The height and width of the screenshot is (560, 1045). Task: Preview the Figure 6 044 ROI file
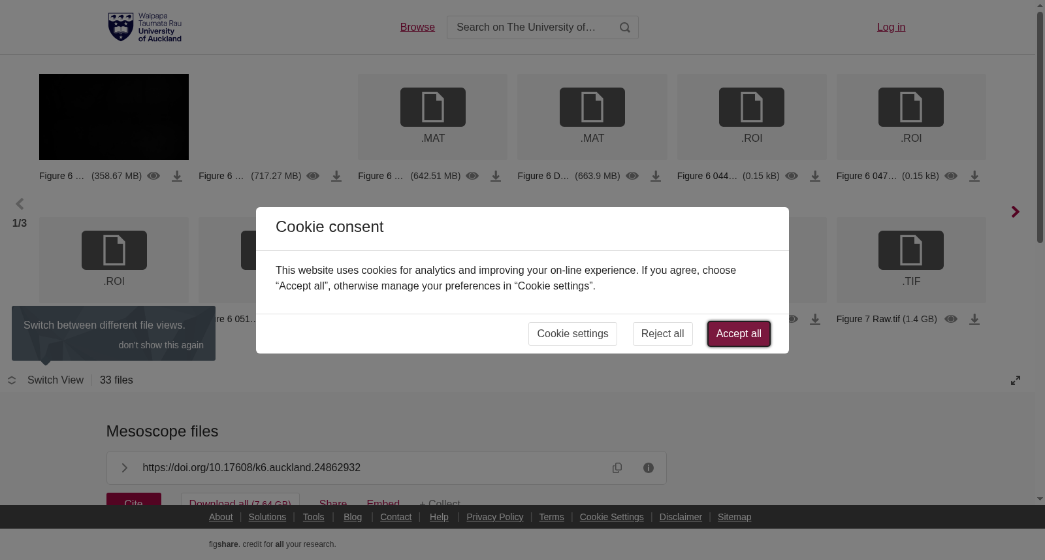[792, 176]
